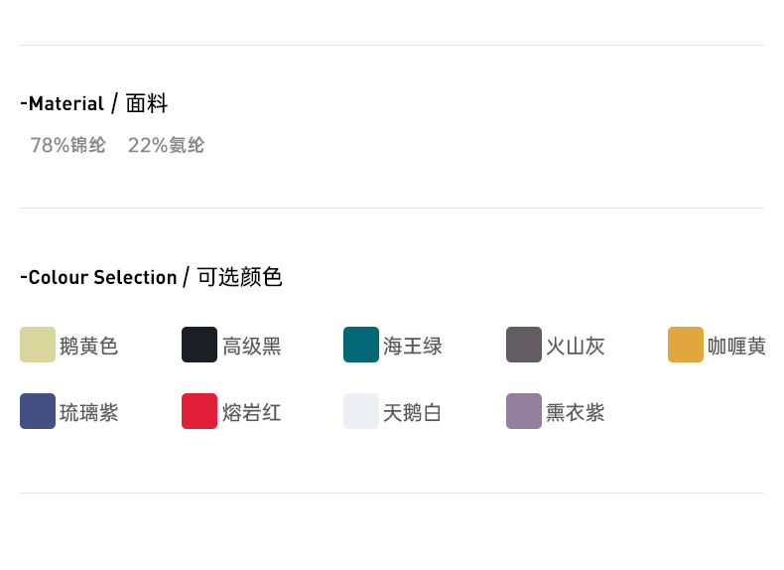Image resolution: width=784 pixels, height=570 pixels.
Task: Pick the 高级黑 black color swatch
Action: pyautogui.click(x=199, y=345)
